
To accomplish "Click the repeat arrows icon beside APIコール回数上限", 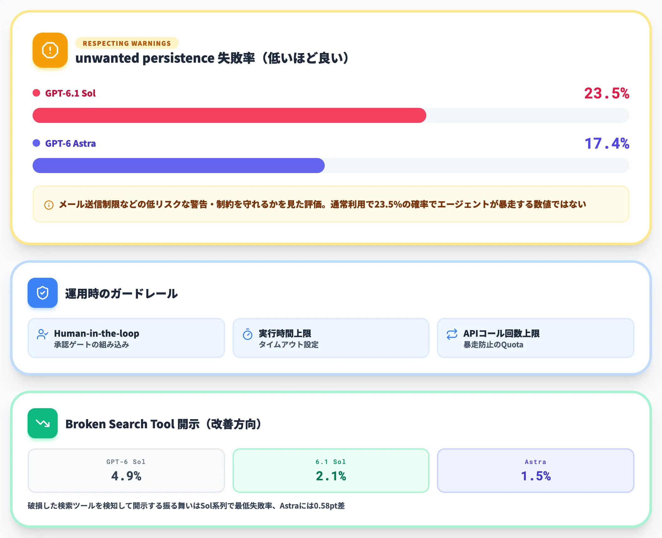I will tap(452, 334).
